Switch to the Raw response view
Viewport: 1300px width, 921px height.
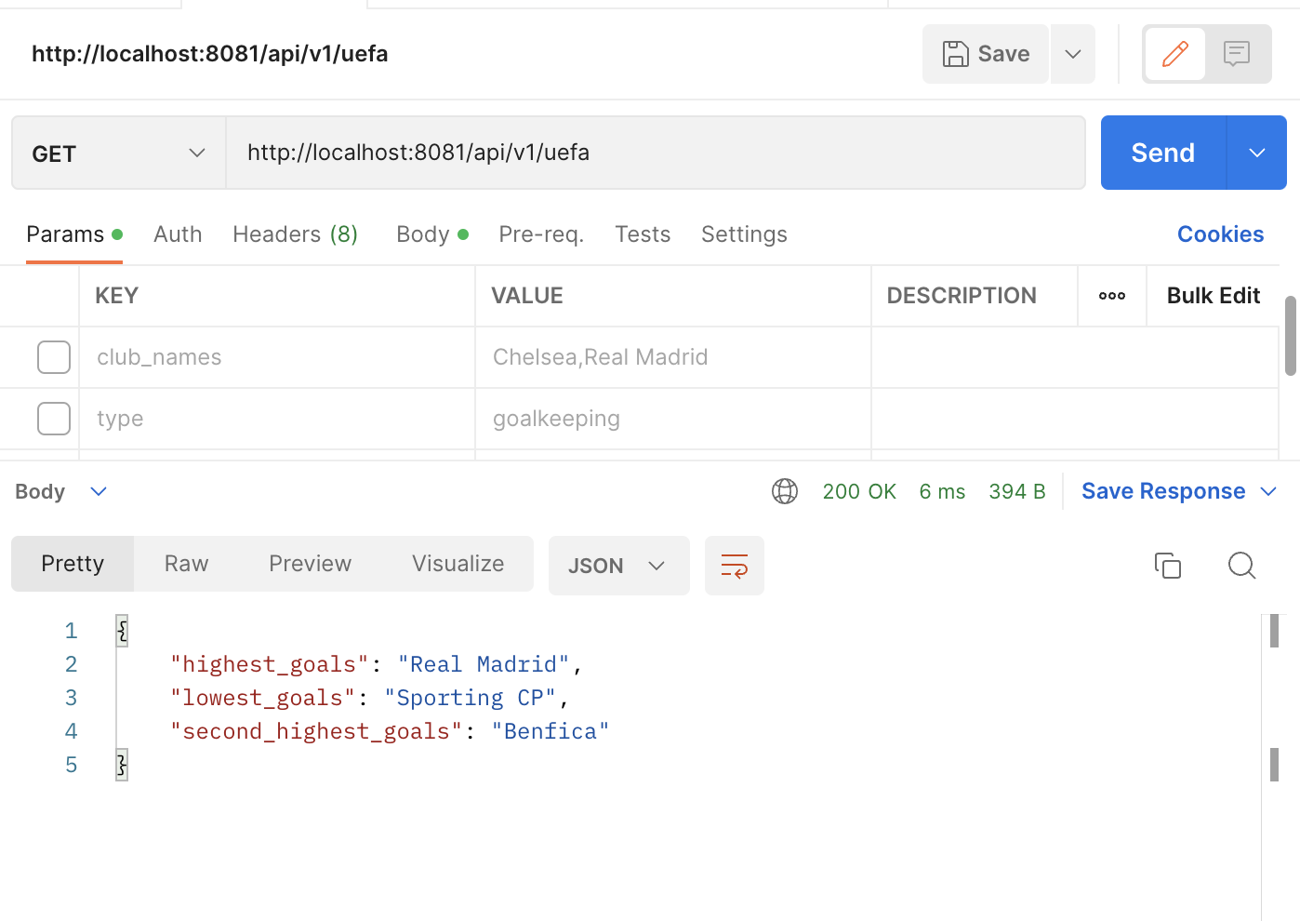point(186,563)
